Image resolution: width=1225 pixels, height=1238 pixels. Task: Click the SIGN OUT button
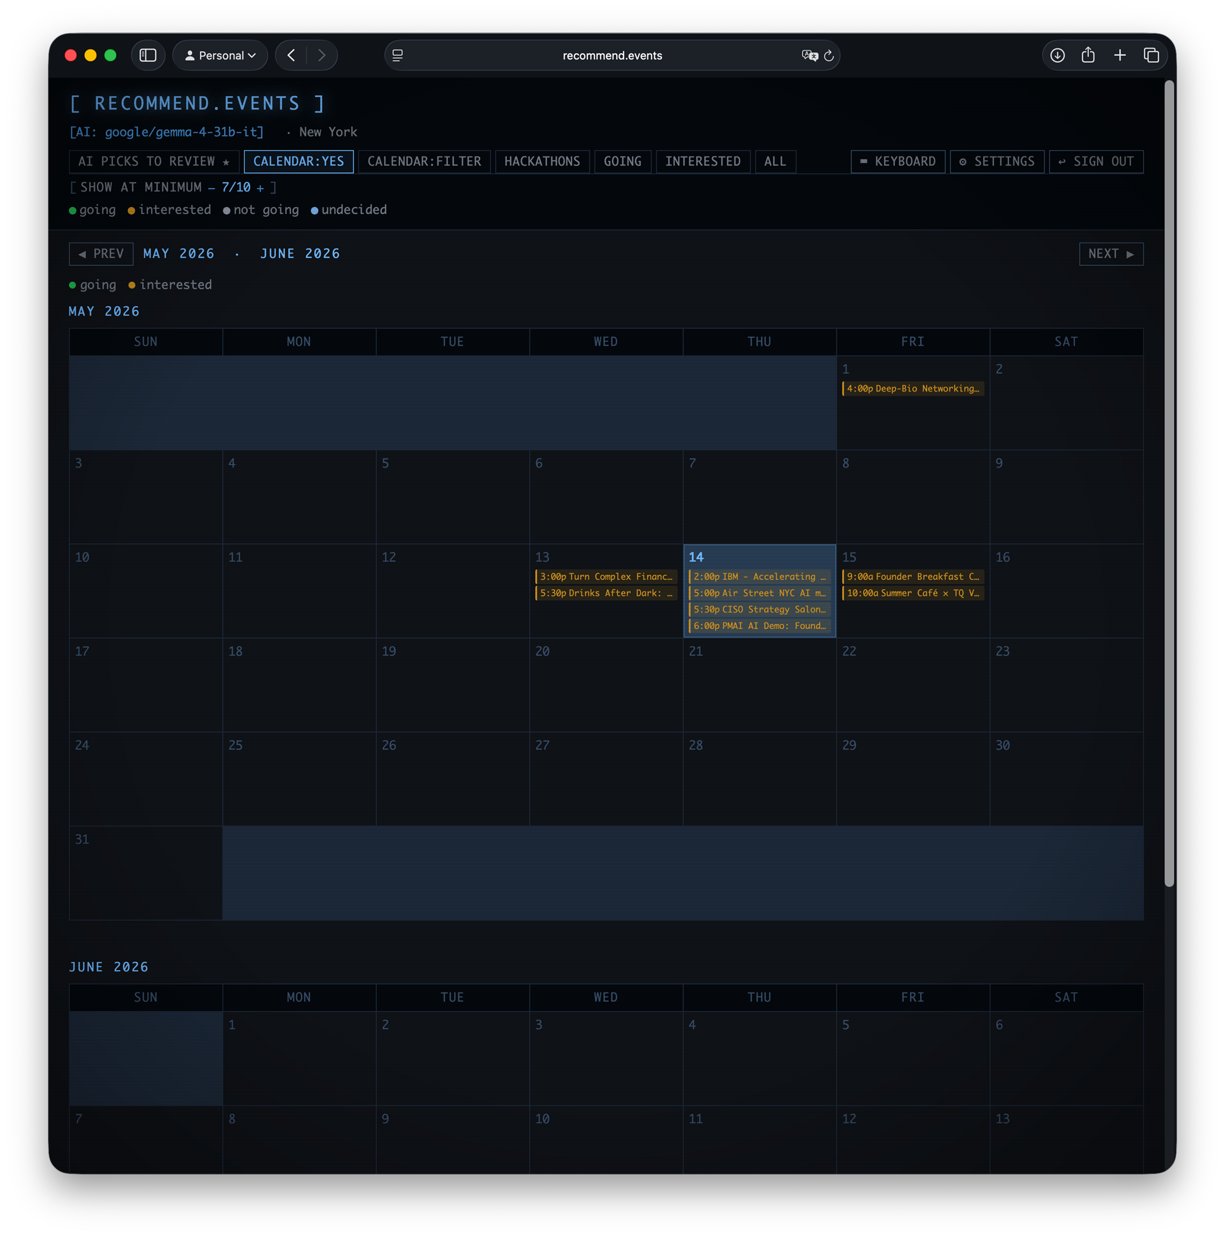[x=1096, y=161]
